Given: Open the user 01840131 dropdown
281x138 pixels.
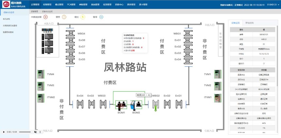Looking at the screenshot, I should tap(273, 5).
